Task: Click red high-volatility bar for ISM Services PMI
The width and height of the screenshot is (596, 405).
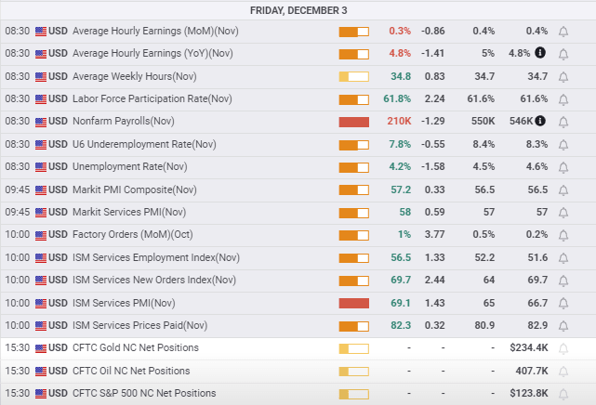Action: click(354, 303)
